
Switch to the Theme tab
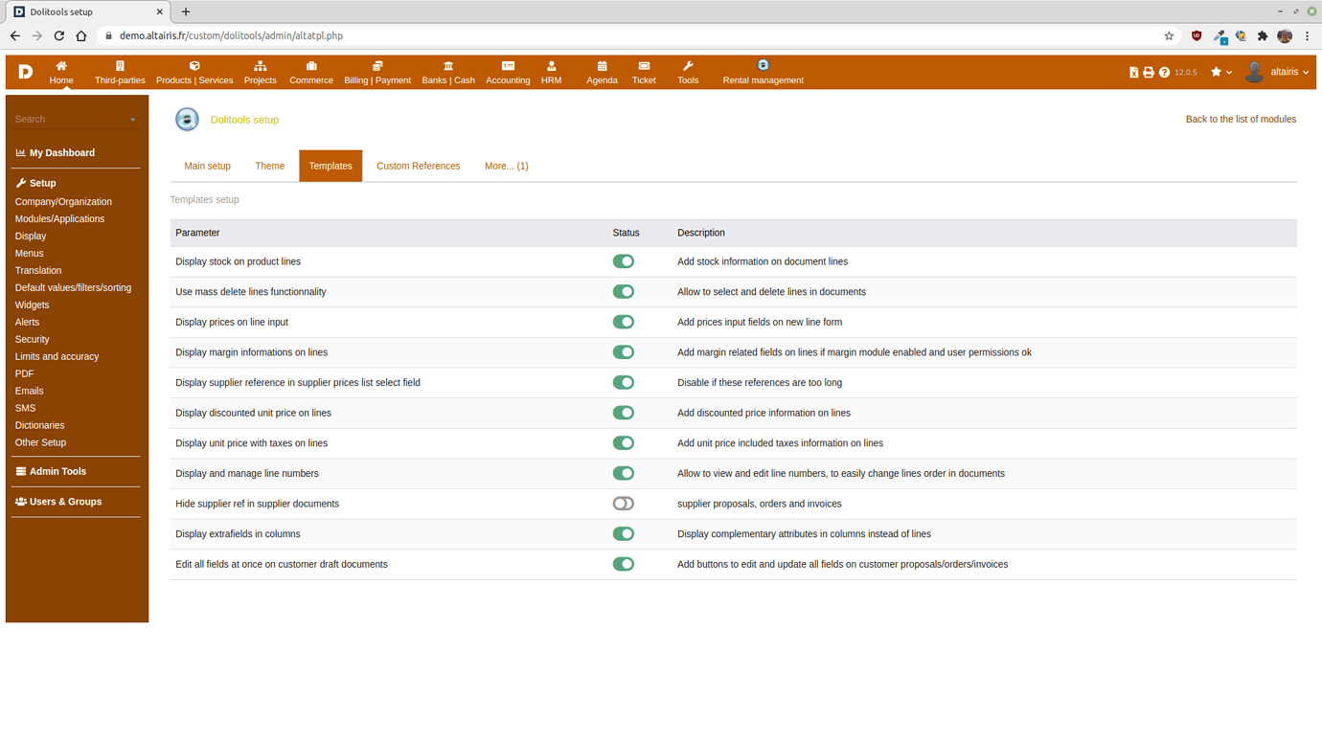[x=269, y=166]
